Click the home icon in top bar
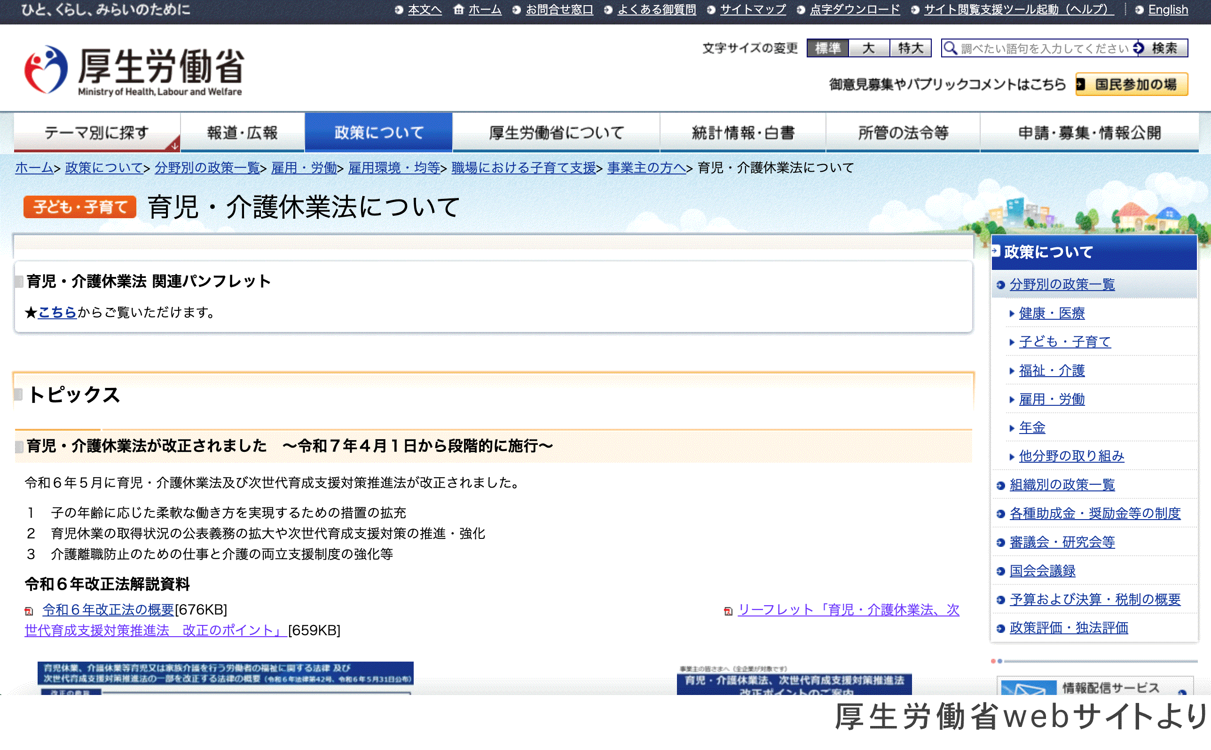 click(458, 9)
